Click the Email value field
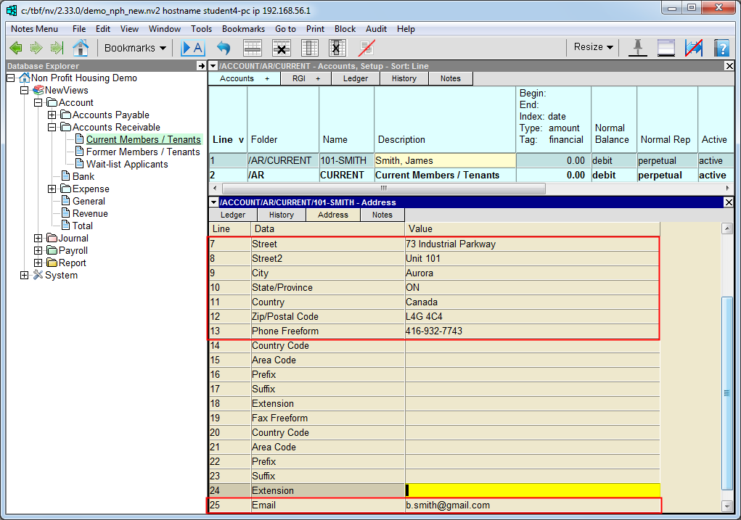 [532, 505]
